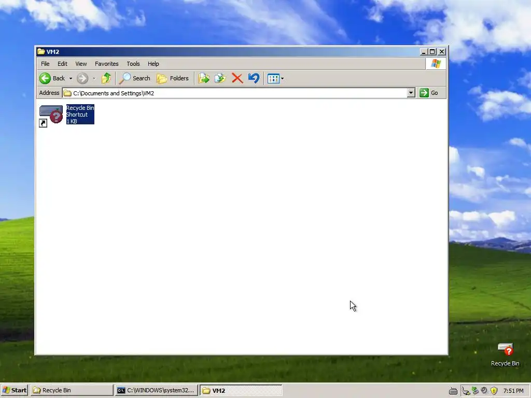531x398 pixels.
Task: Switch to Recycle Bin taskbar button
Action: pyautogui.click(x=72, y=390)
